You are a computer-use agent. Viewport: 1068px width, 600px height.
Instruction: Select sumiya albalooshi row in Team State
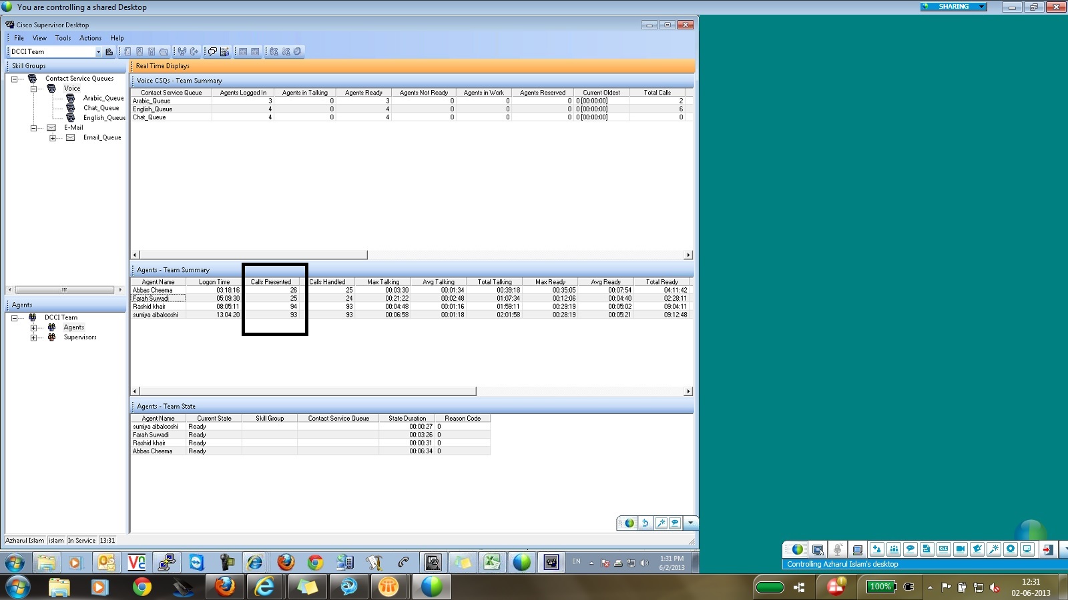[x=310, y=427]
